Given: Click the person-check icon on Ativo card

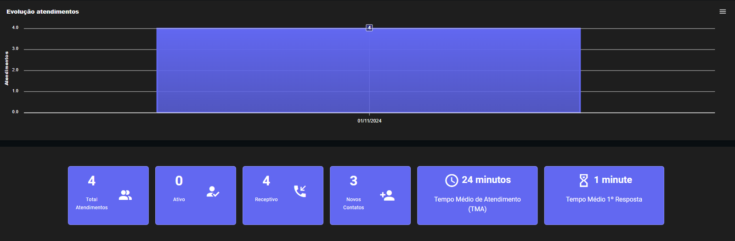Looking at the screenshot, I should [213, 192].
